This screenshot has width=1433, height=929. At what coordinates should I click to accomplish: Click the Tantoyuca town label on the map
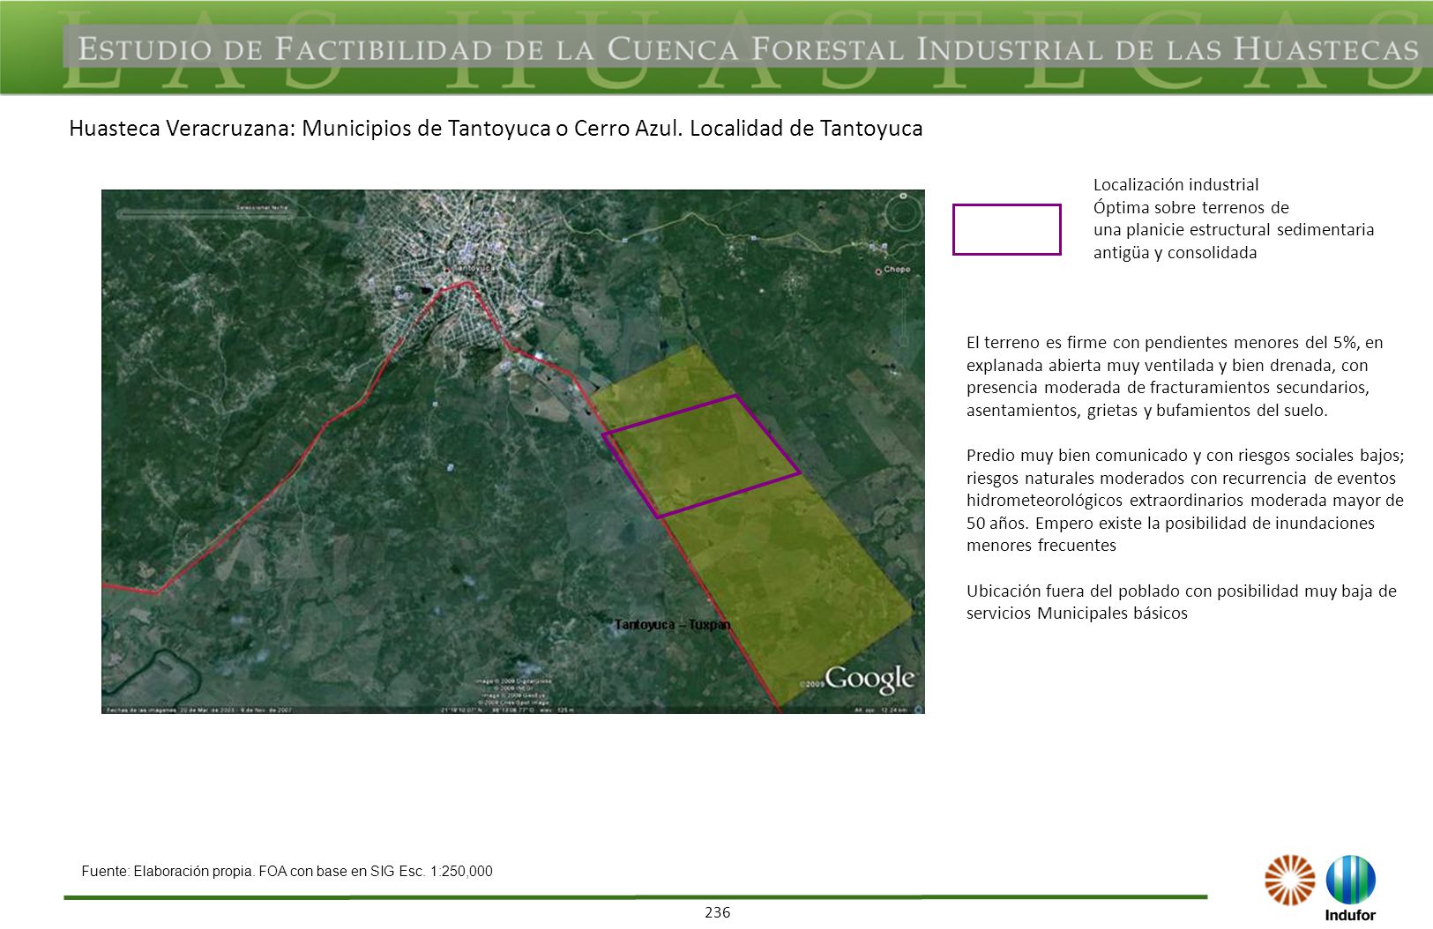[474, 267]
